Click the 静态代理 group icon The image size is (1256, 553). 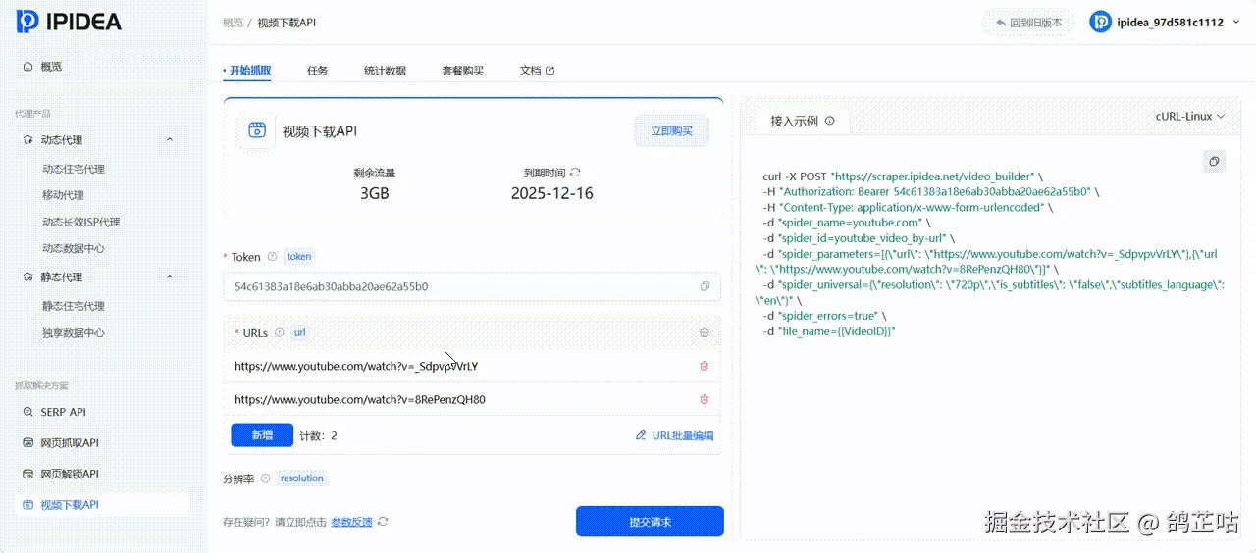(28, 277)
